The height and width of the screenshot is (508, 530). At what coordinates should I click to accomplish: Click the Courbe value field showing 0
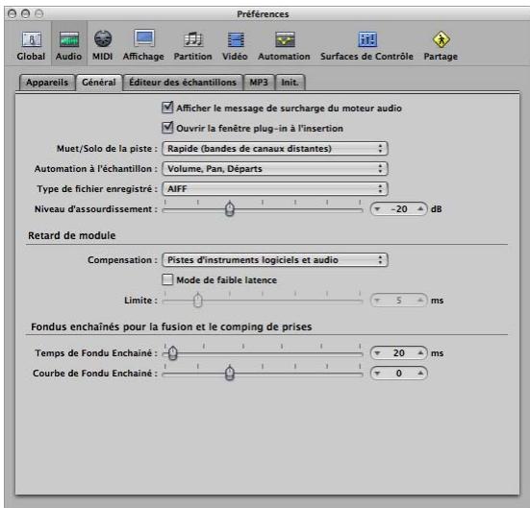pos(399,374)
